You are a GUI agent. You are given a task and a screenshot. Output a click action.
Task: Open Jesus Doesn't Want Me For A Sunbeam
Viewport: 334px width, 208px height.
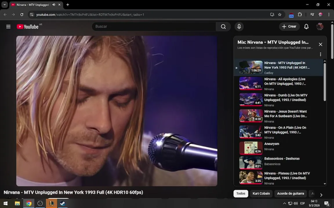(x=278, y=116)
